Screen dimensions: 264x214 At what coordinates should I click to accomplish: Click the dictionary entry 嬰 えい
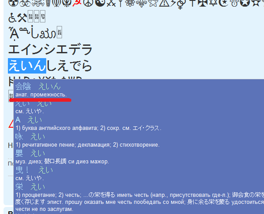(30, 153)
